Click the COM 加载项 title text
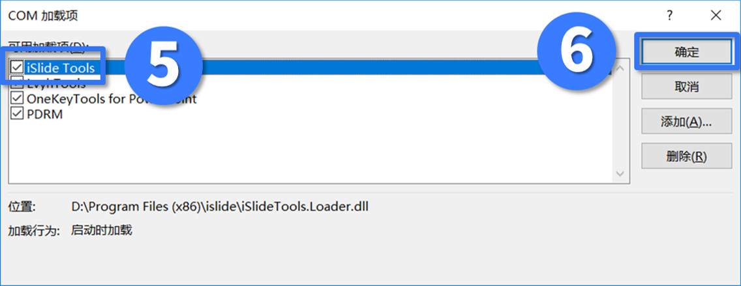 coord(43,15)
